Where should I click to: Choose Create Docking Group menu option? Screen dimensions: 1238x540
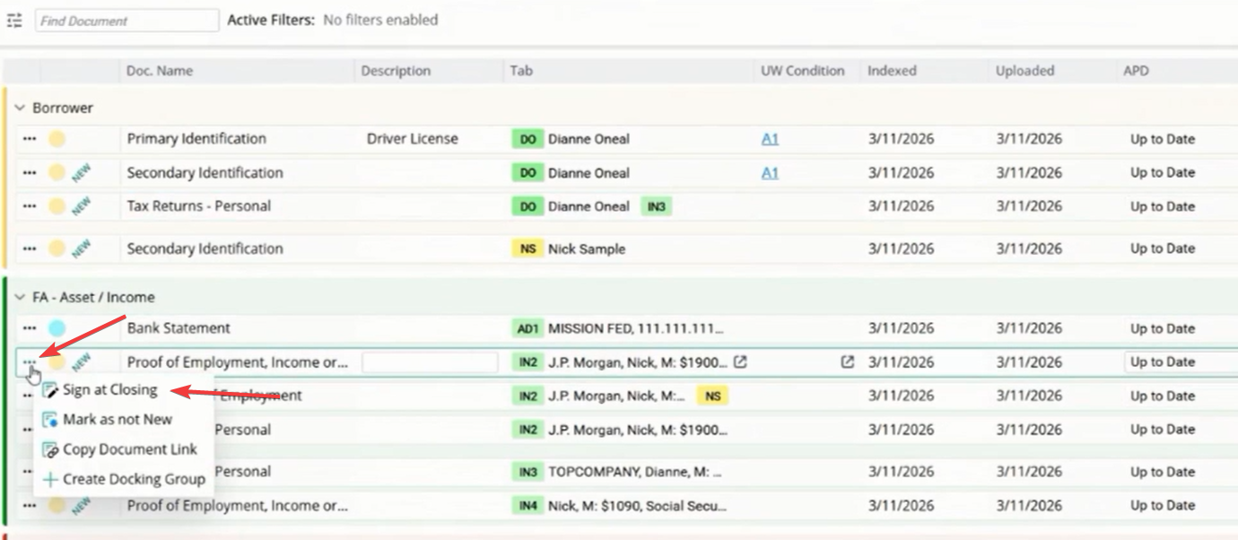pos(134,479)
